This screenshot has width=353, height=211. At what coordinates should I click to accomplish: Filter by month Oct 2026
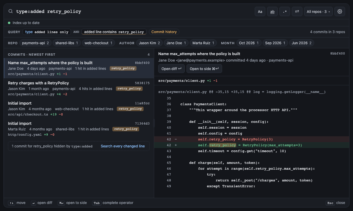[249, 43]
